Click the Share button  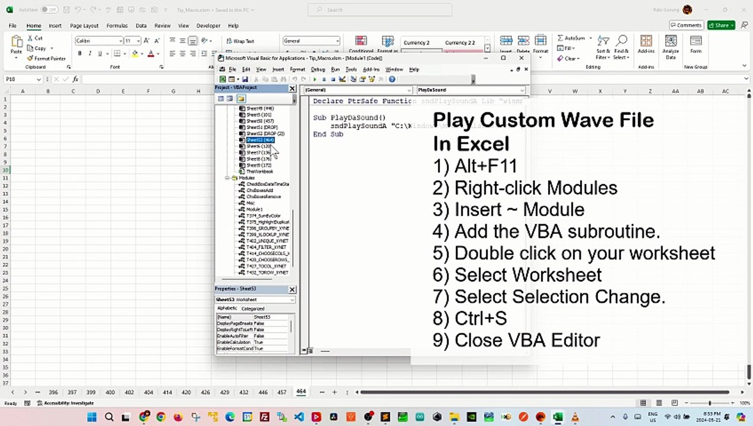click(722, 25)
